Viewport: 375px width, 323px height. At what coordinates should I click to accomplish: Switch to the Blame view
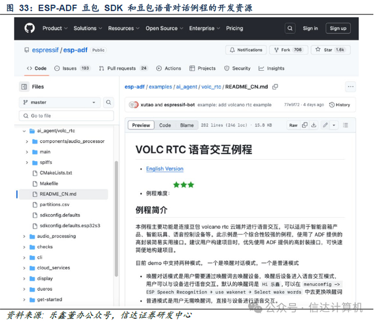pyautogui.click(x=187, y=125)
